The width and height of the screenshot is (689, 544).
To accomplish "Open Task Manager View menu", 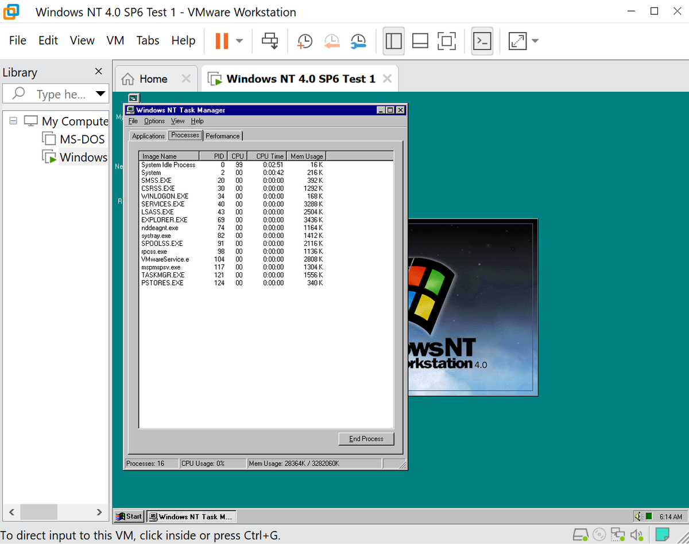I will (178, 121).
